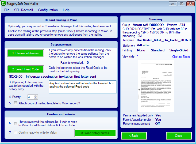Click the Printing value Single-Sided
Viewport: 196px width, 144px height.
point(179,50)
